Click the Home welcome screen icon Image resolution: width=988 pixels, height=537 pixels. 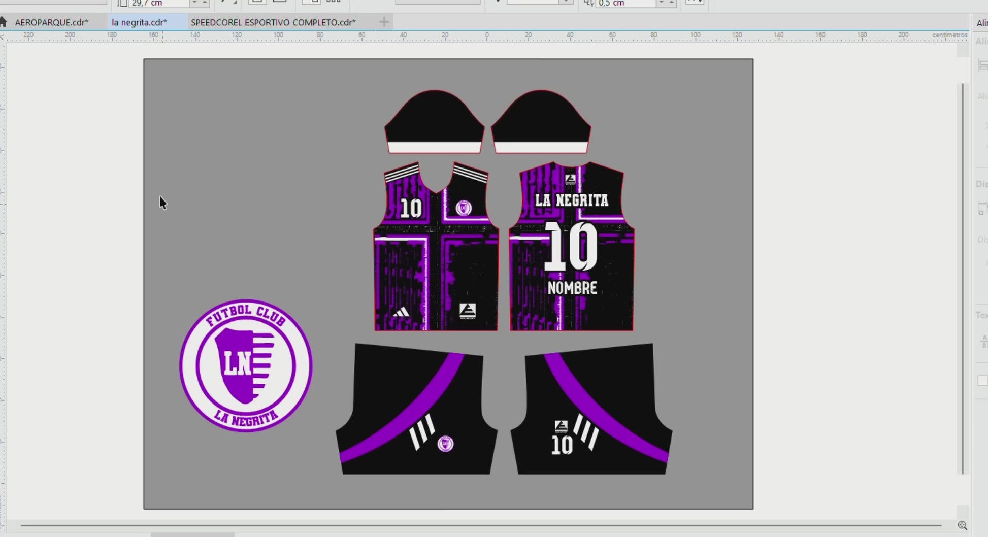4,22
